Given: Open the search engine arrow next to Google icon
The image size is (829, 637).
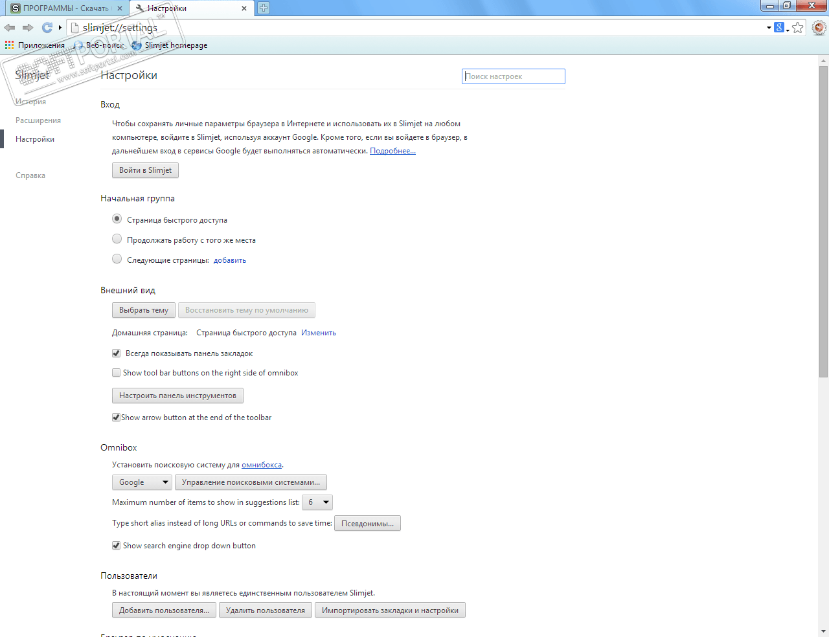Looking at the screenshot, I should point(788,29).
